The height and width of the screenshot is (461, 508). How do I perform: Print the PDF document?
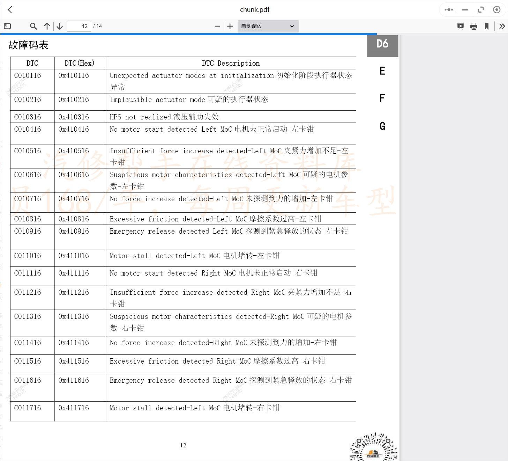(x=474, y=26)
